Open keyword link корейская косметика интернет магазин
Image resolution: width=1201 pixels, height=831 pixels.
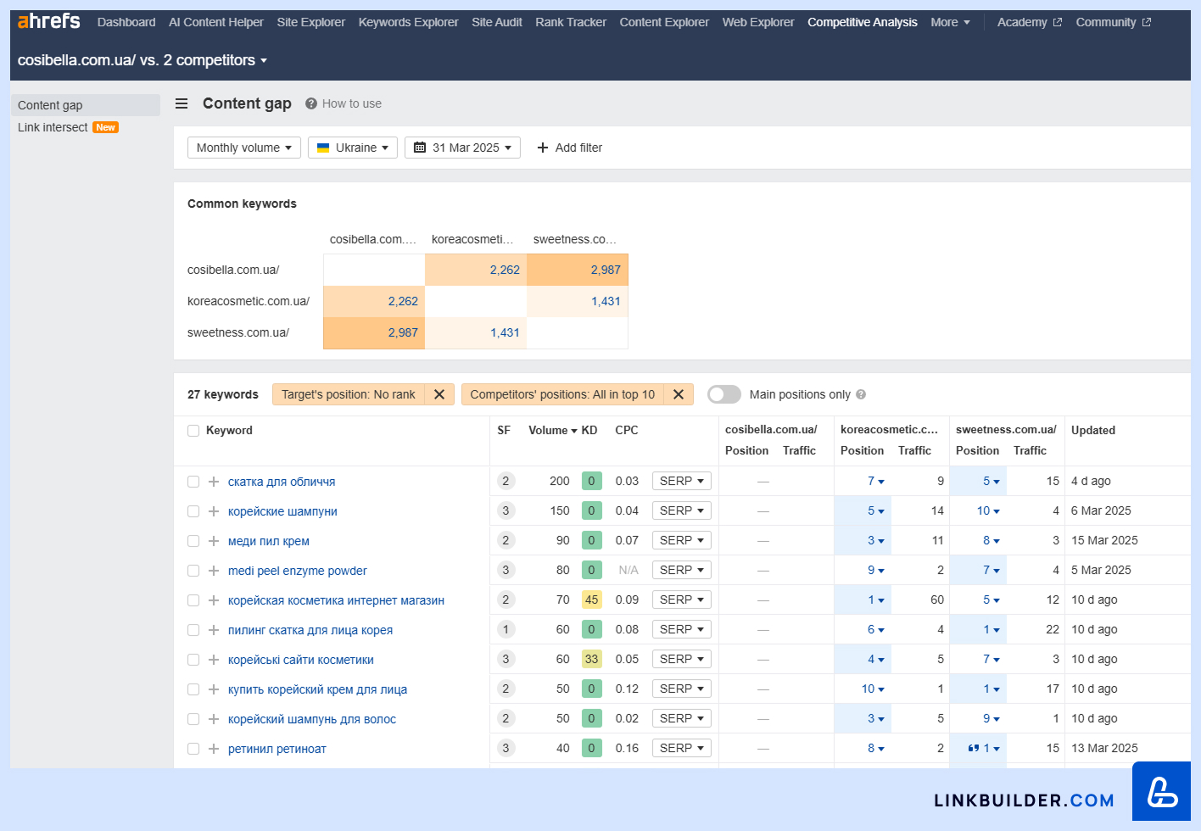click(336, 600)
